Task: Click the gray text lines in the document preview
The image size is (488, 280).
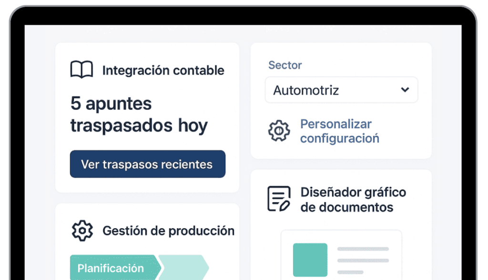Action: [363, 260]
